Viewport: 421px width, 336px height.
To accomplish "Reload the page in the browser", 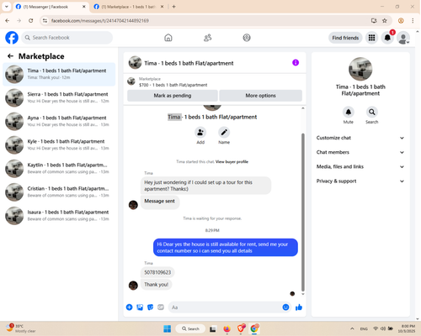I will pyautogui.click(x=31, y=20).
